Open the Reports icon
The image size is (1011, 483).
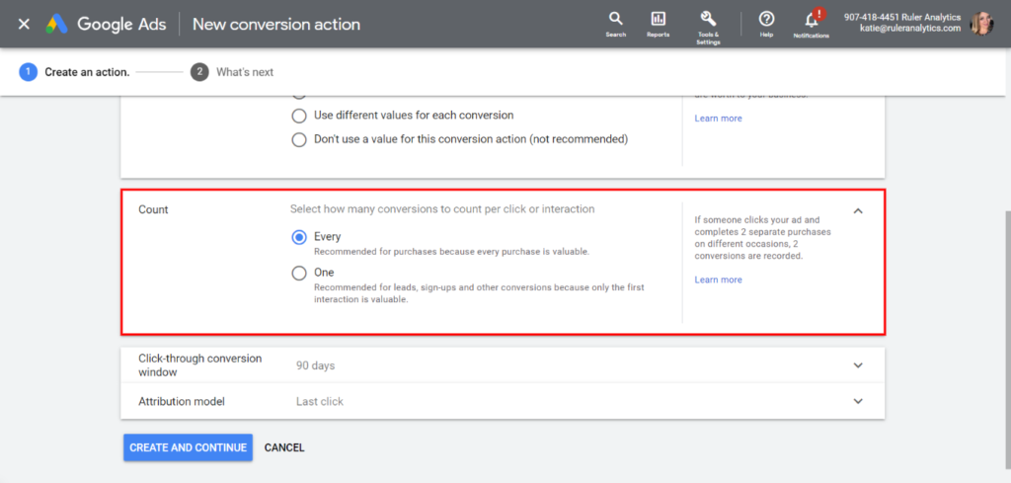coord(658,20)
